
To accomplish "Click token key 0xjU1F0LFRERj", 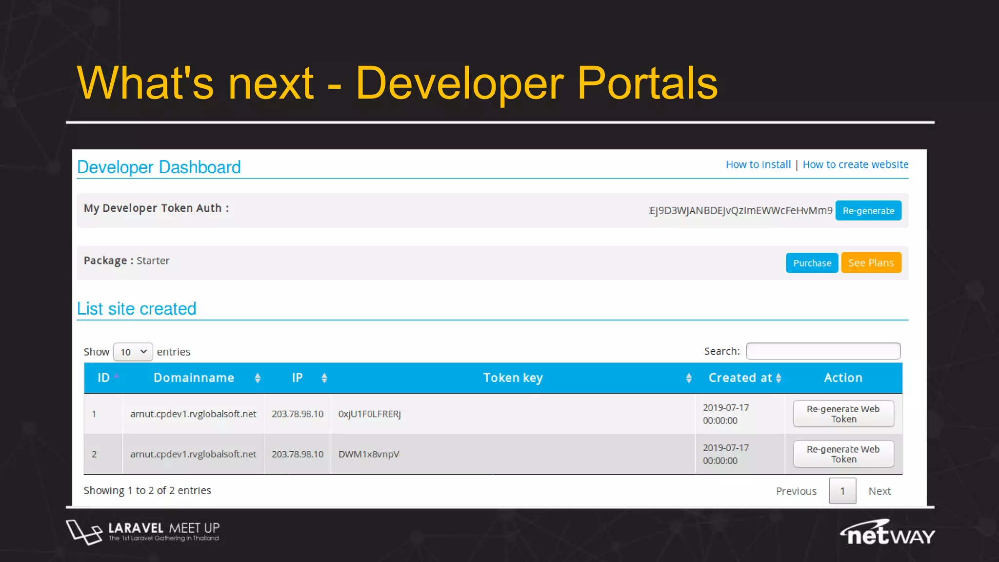I will tap(370, 414).
